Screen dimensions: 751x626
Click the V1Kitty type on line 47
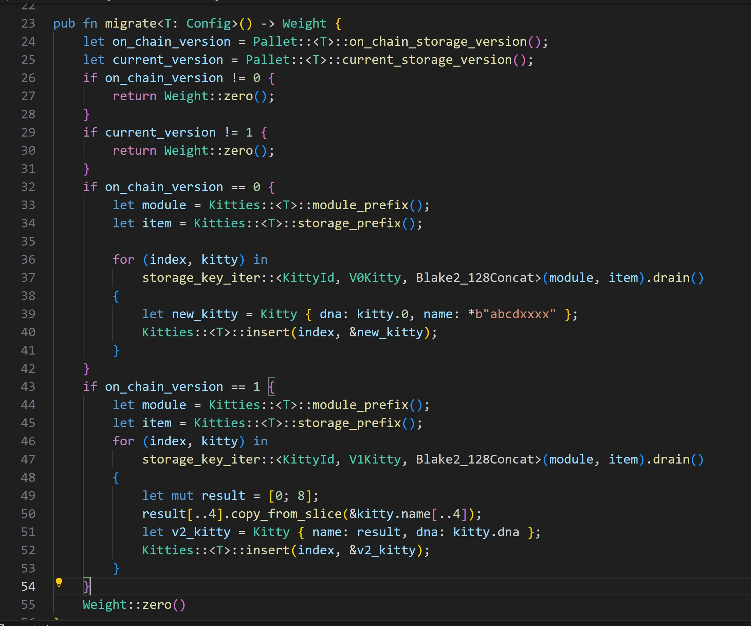(x=375, y=459)
